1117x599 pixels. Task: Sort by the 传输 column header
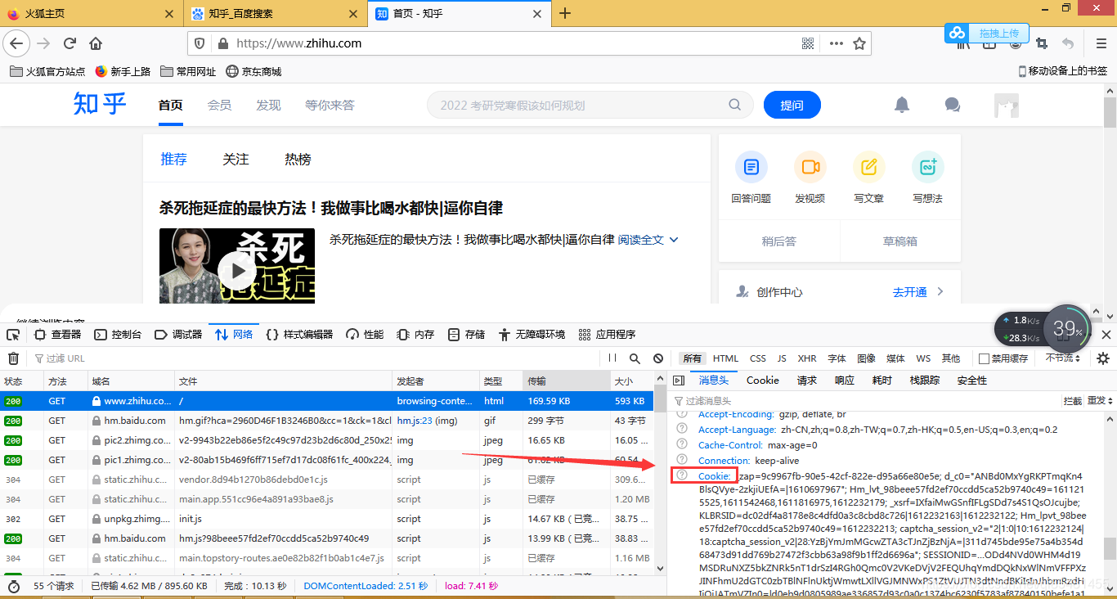[x=566, y=381]
